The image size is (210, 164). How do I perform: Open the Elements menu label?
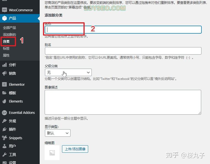(16, 101)
